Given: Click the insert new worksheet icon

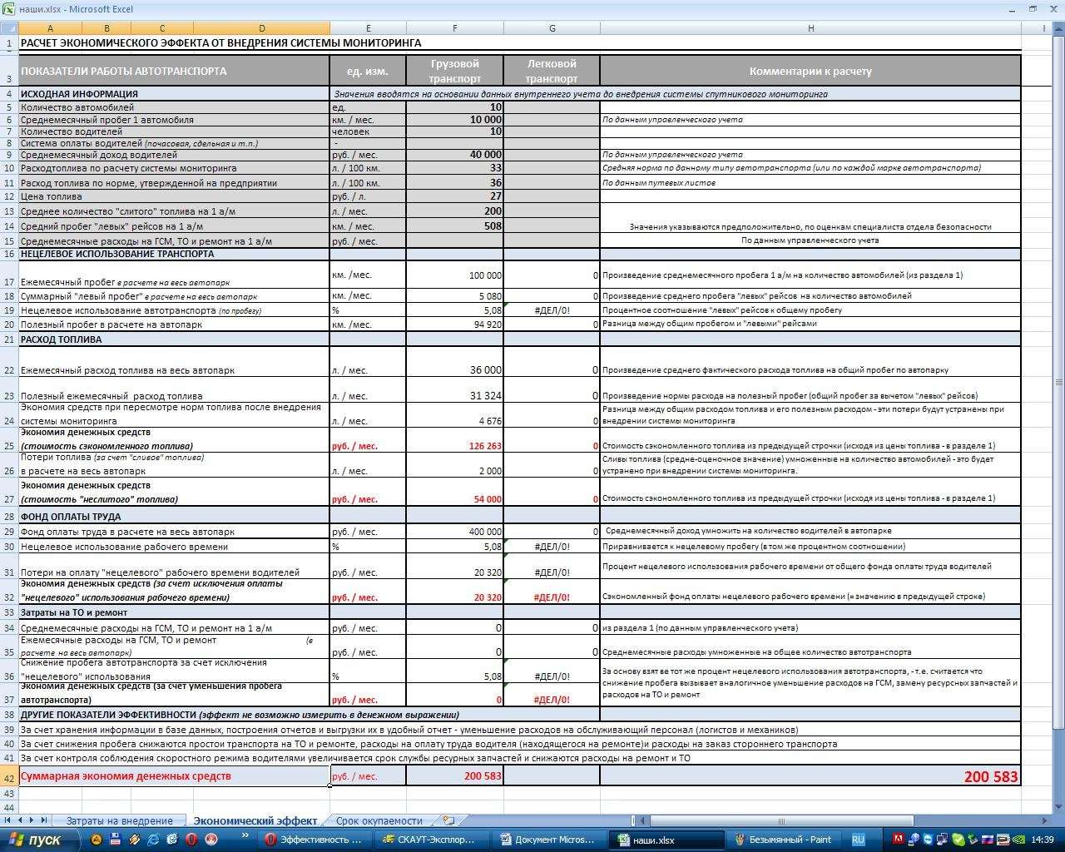Looking at the screenshot, I should pos(448,821).
